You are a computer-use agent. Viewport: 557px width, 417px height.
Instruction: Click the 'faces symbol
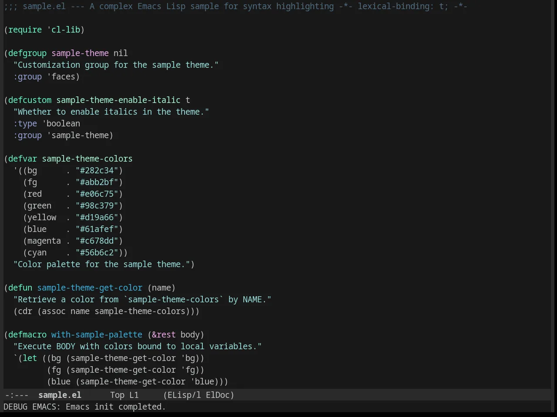(x=61, y=76)
